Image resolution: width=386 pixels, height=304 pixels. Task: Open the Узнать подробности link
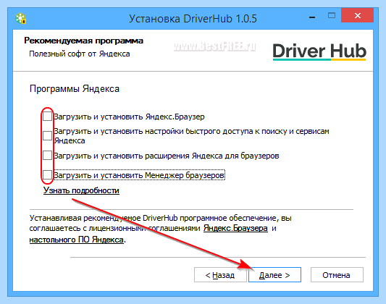point(81,190)
